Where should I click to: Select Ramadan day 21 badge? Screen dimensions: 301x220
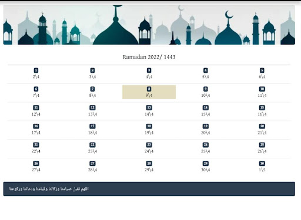[x=36, y=145]
